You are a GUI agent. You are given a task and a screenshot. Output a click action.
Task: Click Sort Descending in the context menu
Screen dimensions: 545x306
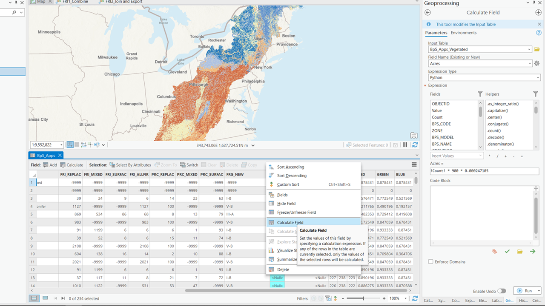point(291,176)
